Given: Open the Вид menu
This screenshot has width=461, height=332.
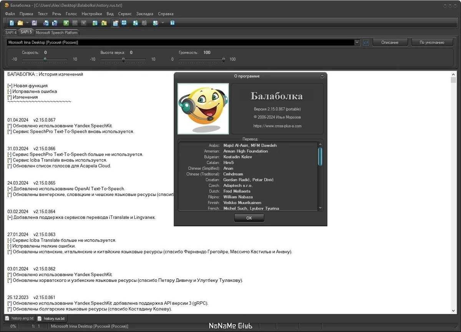Looking at the screenshot, I should [x=110, y=14].
